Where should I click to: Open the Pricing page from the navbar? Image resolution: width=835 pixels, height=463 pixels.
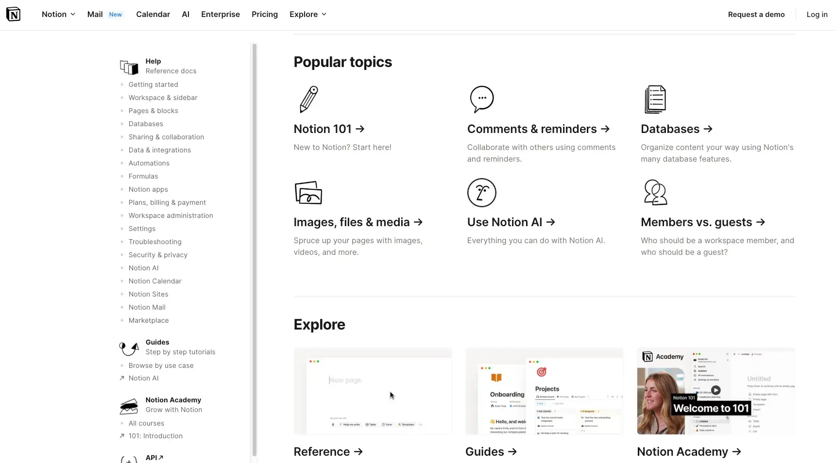(x=264, y=14)
